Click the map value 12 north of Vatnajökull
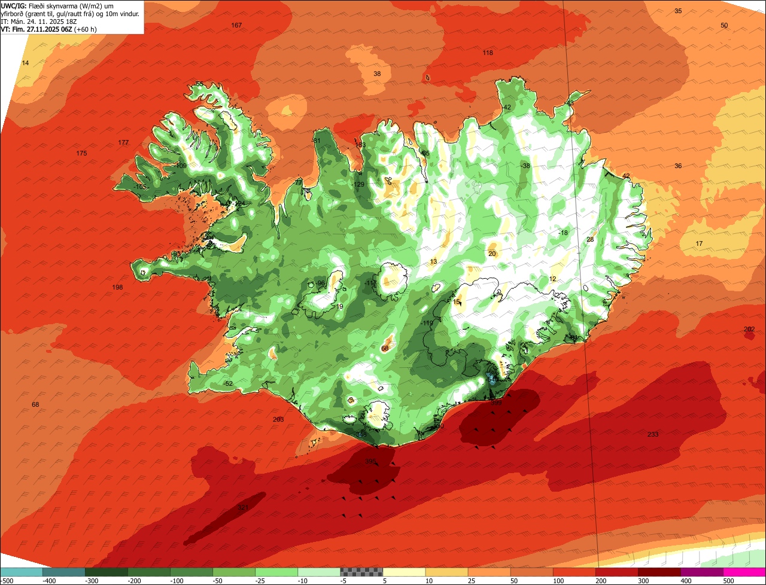Screen dimensions: 766x585 coord(552,279)
